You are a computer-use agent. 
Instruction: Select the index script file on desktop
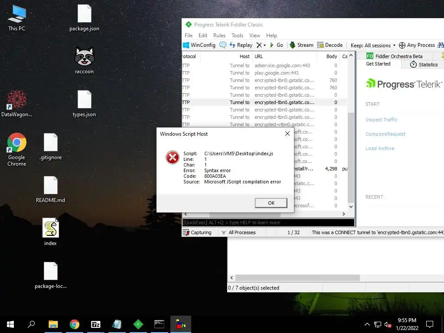(50, 232)
